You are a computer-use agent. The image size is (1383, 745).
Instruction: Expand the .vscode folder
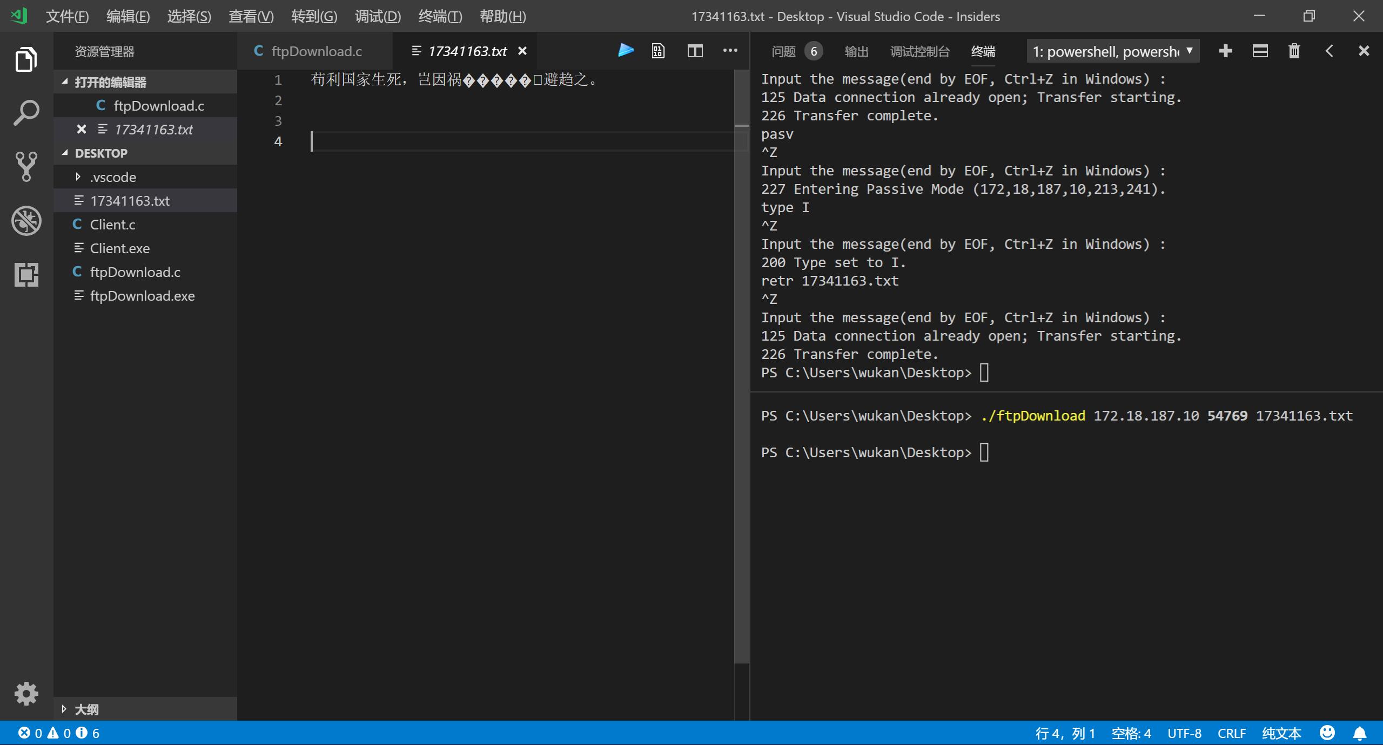point(113,177)
